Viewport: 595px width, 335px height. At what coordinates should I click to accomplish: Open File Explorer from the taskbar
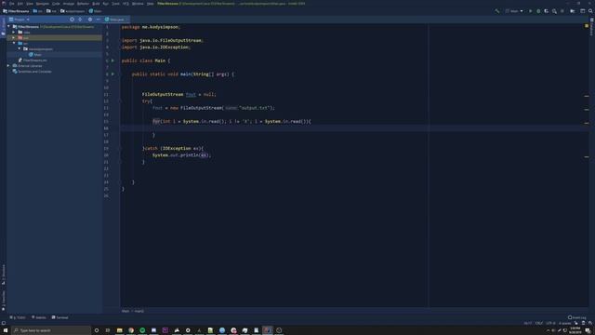pos(120,330)
